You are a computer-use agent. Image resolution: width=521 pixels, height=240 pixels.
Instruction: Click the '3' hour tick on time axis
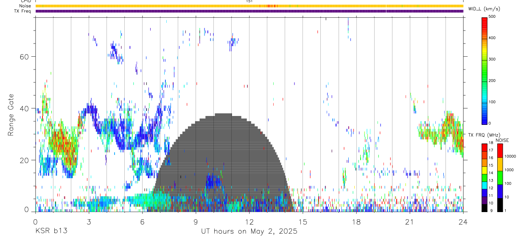pyautogui.click(x=89, y=221)
